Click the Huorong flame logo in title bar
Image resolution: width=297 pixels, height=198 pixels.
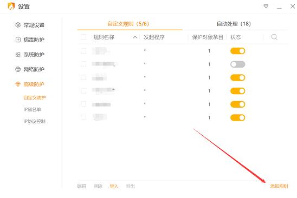pos(11,6)
